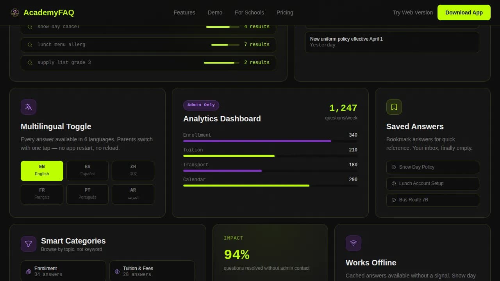The height and width of the screenshot is (281, 500).
Task: Open the For Schools nav item
Action: 249,12
